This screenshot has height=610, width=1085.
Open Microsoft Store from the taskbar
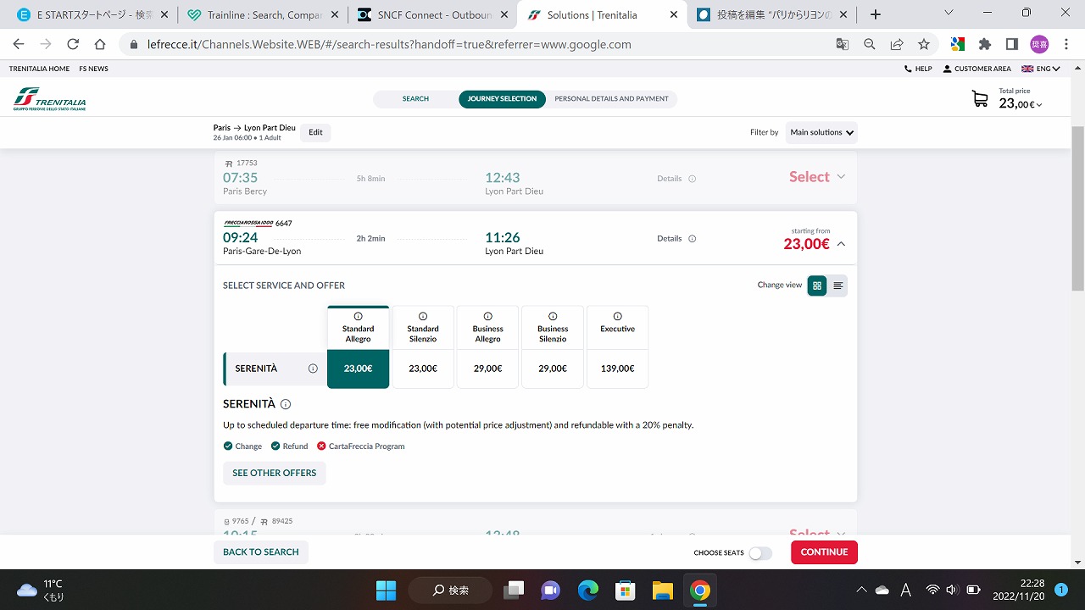pyautogui.click(x=625, y=590)
